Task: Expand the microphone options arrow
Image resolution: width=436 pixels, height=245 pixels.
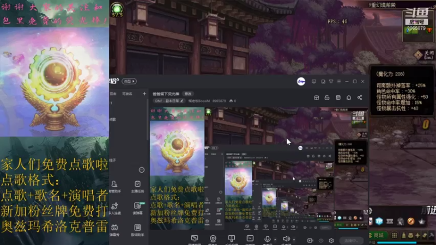Action: click(x=275, y=239)
